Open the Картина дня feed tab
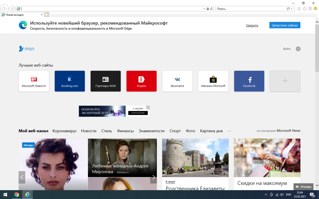The height and width of the screenshot is (199, 319). [211, 131]
